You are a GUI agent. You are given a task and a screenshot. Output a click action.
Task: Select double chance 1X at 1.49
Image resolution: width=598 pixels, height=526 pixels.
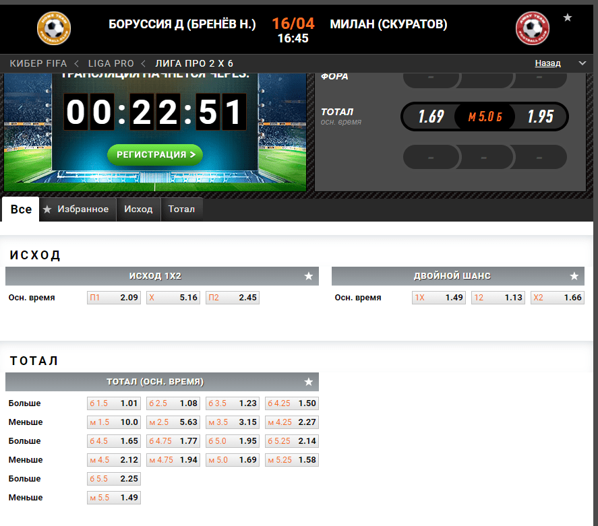pos(439,298)
